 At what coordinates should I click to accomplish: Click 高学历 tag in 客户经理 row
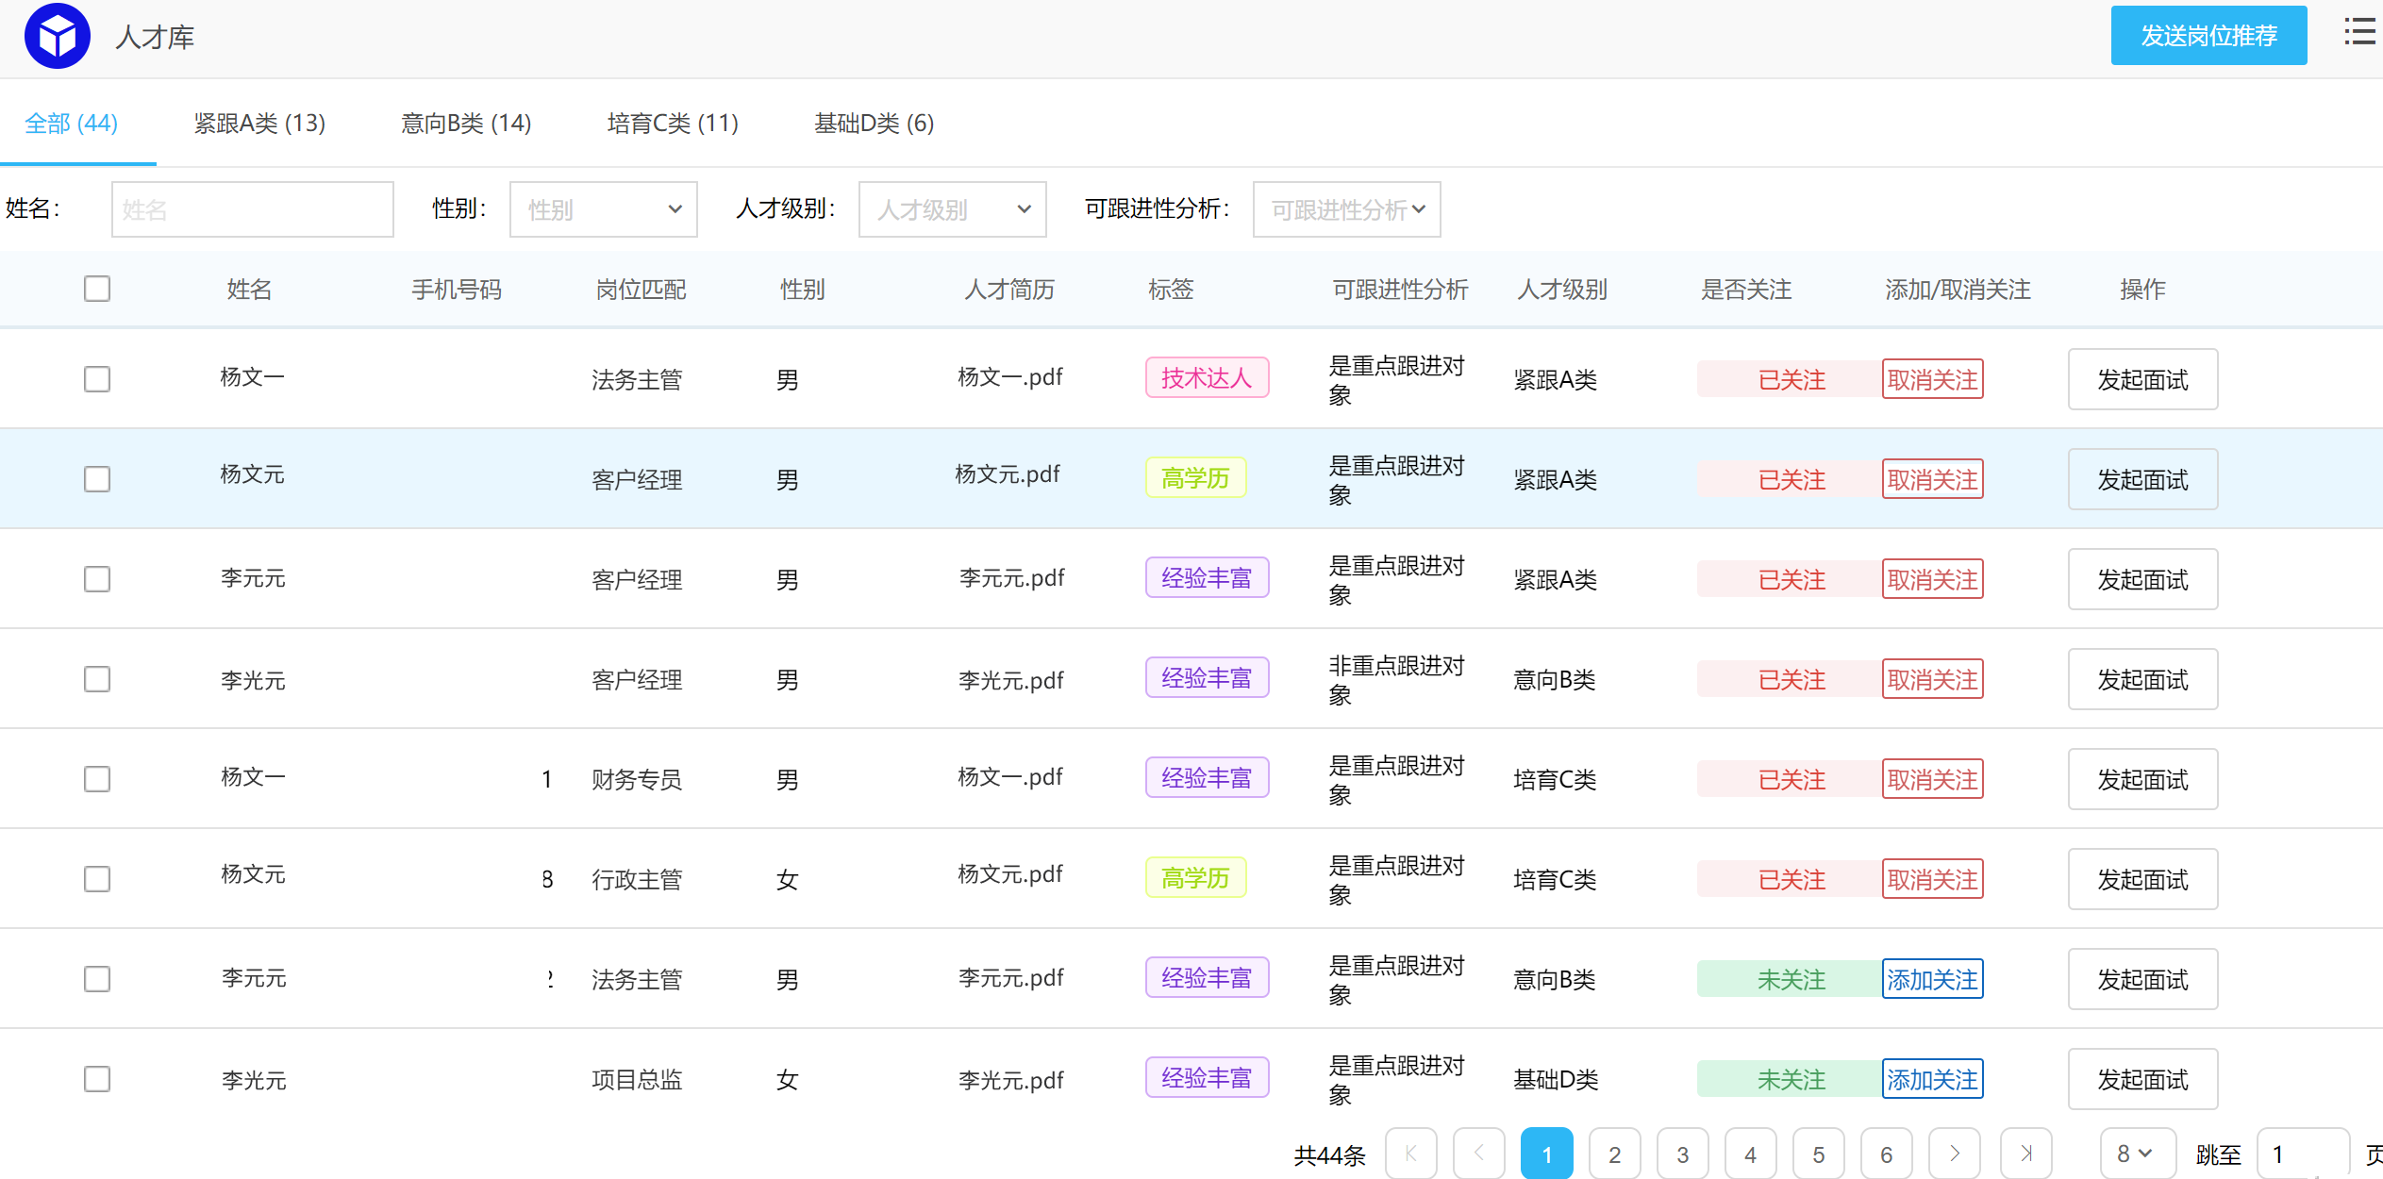[1196, 477]
